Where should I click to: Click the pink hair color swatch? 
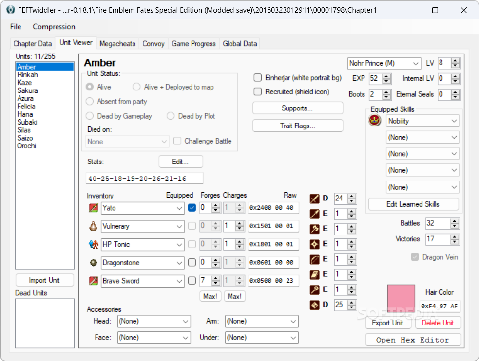click(401, 299)
